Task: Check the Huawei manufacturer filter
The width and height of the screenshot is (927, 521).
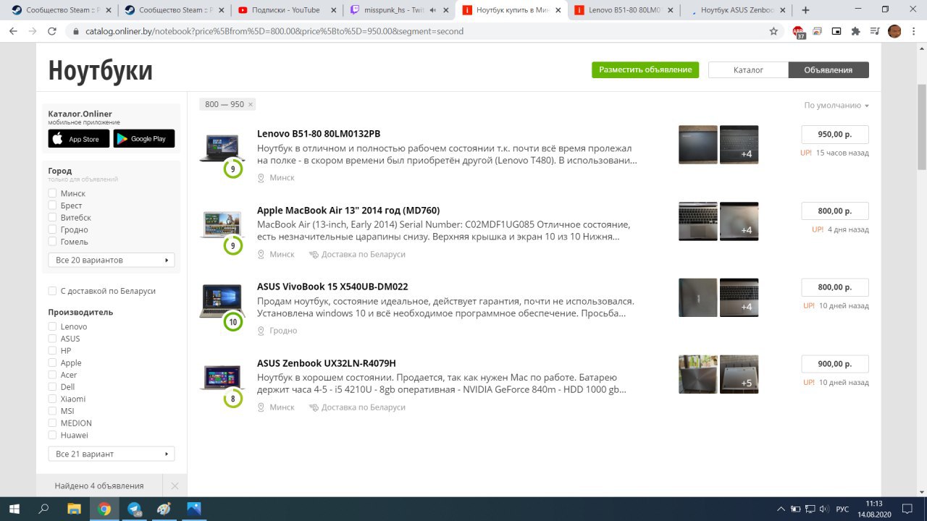Action: point(52,435)
